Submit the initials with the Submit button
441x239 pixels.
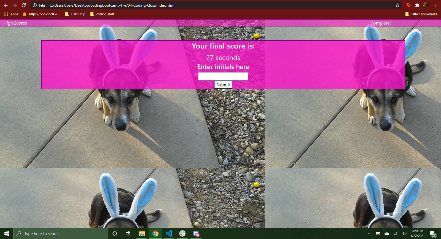tap(223, 85)
